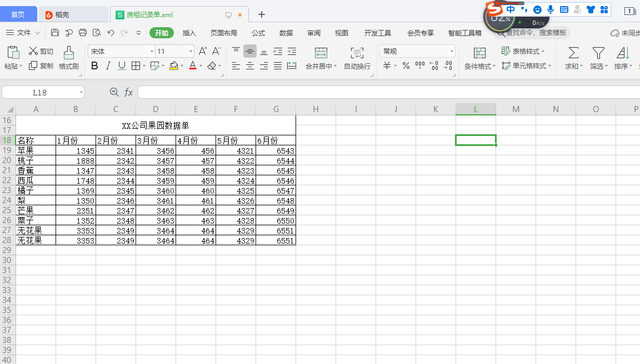Align cell text to the right

[264, 65]
